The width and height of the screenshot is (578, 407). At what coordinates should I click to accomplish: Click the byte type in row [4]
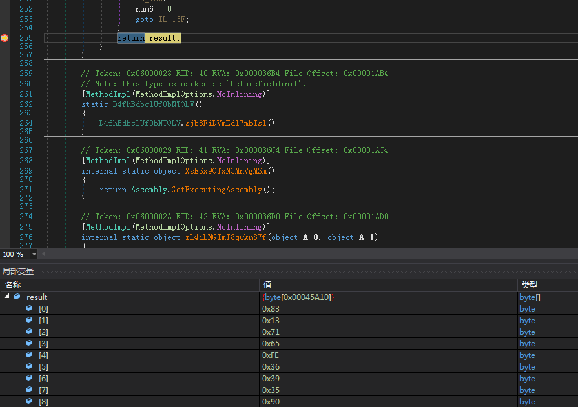527,355
